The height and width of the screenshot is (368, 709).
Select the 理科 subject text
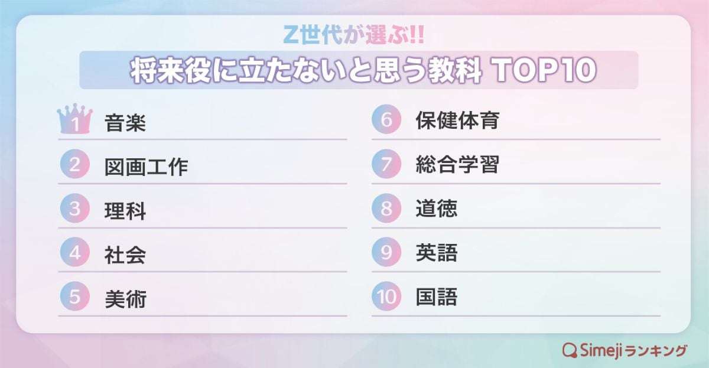click(125, 211)
